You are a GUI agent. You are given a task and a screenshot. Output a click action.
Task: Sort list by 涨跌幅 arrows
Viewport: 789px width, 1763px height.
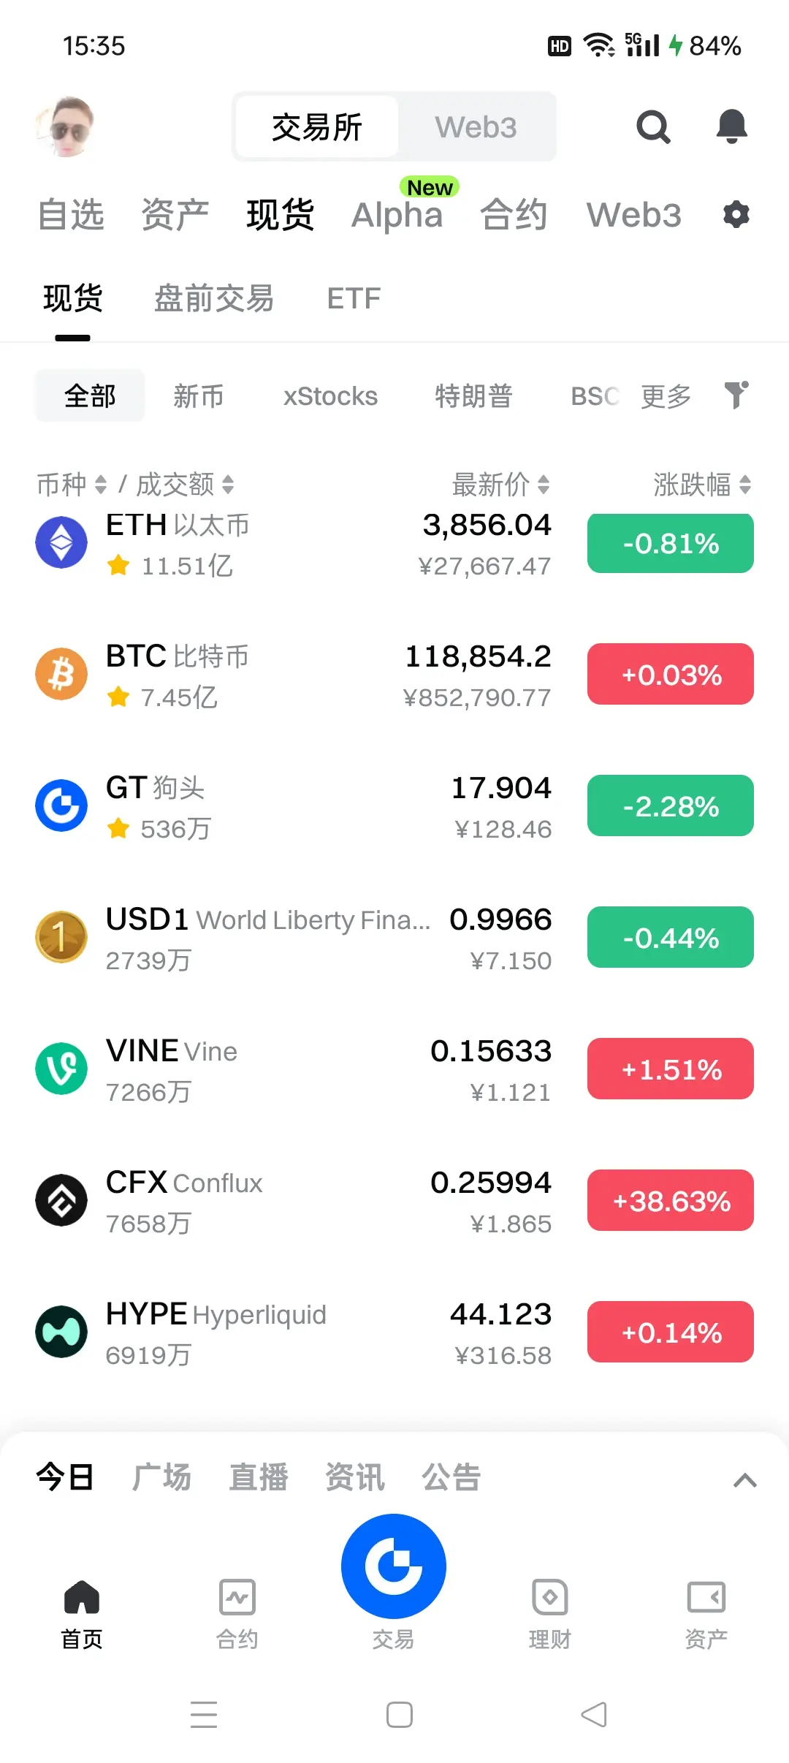point(745,484)
